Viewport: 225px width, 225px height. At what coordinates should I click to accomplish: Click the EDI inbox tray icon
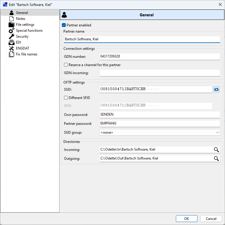(12, 42)
